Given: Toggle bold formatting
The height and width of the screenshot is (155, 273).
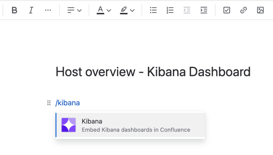Looking at the screenshot, I should click(x=14, y=10).
